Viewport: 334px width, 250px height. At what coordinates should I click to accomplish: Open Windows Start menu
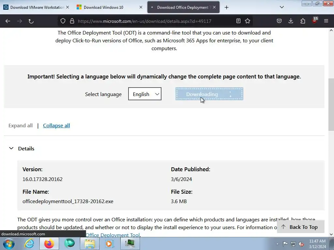click(x=9, y=243)
